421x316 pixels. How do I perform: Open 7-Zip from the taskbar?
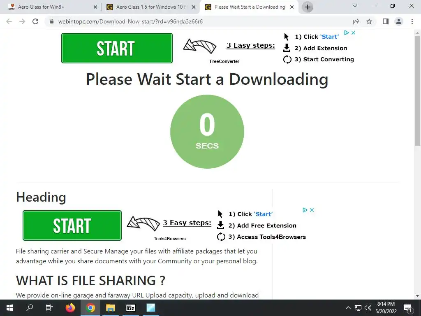(x=130, y=308)
